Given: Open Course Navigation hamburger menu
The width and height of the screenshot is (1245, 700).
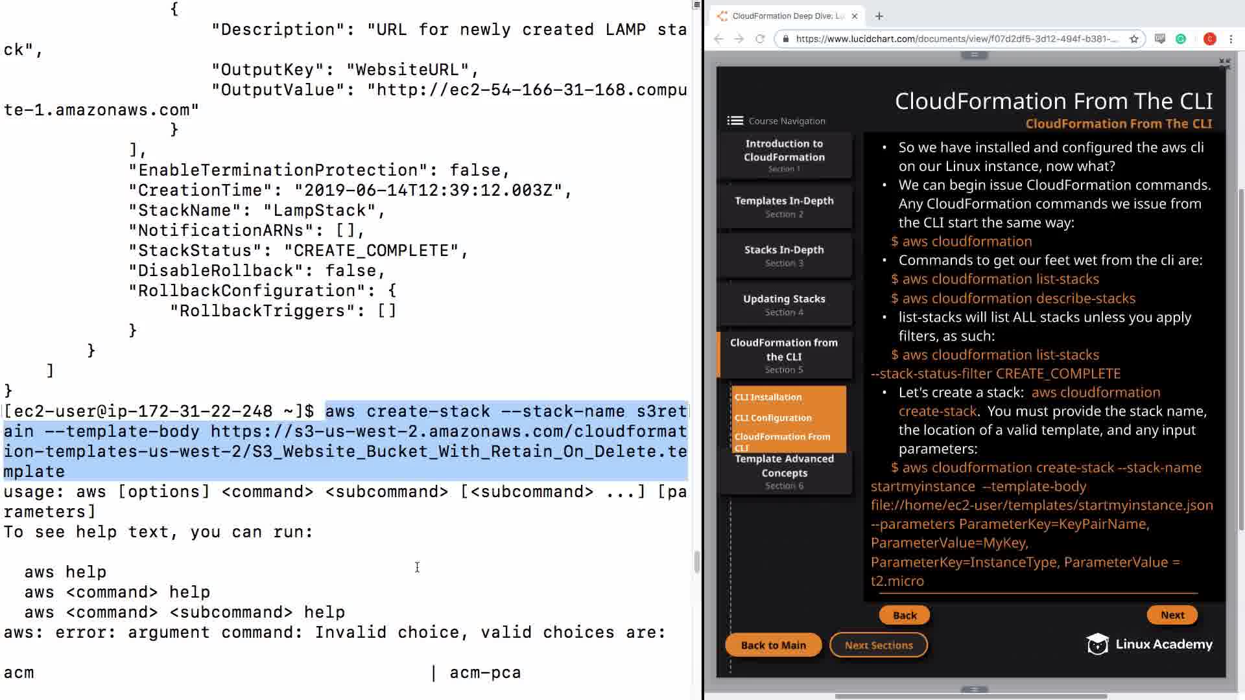Looking at the screenshot, I should (x=735, y=121).
